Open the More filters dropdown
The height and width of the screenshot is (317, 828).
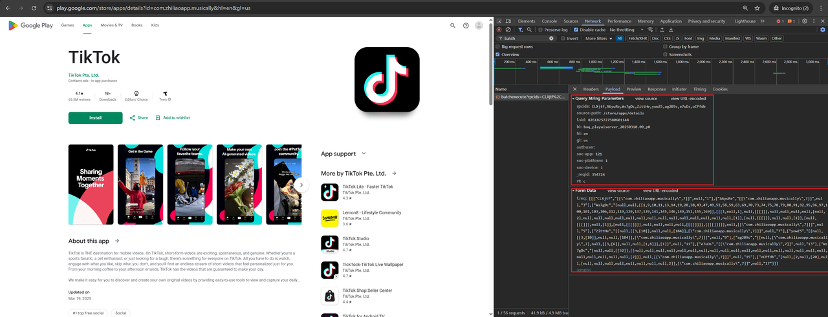tap(598, 38)
